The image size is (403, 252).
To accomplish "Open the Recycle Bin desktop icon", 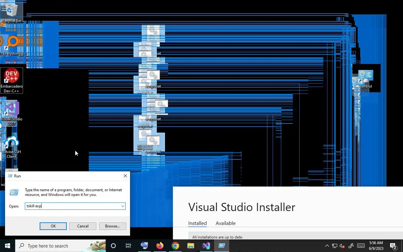I will coord(12,12).
